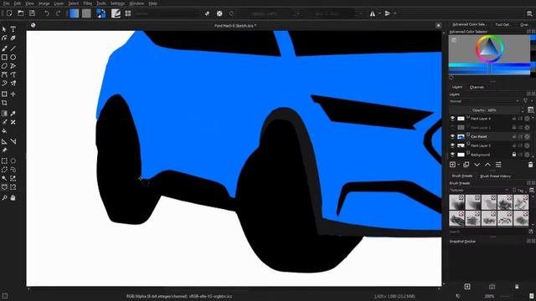Screen dimensions: 536x301
Task: Select the Line tool
Action: [x=13, y=48]
